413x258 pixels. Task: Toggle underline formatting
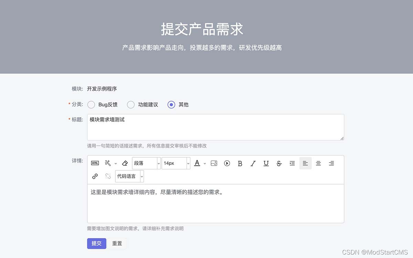tap(266, 163)
